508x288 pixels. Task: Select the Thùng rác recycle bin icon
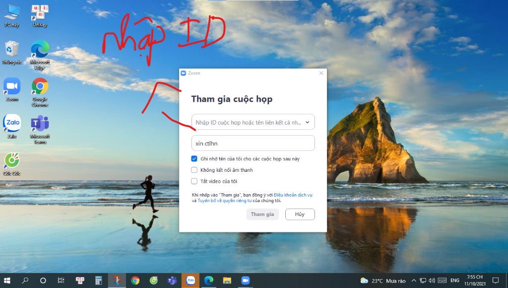(12, 53)
